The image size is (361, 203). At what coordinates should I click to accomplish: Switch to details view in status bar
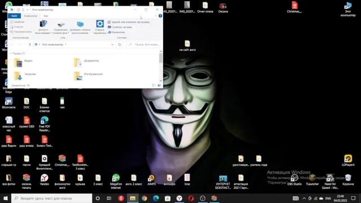point(154,85)
